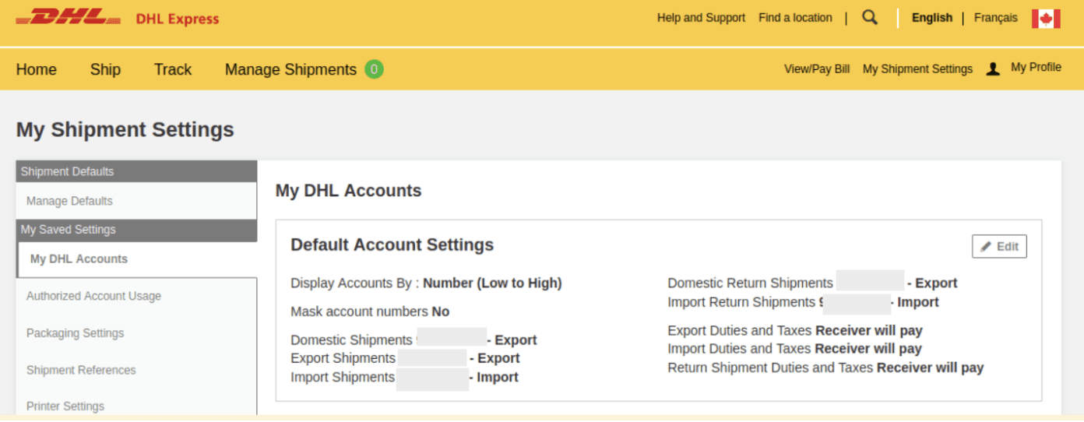Screen dimensions: 1084x422
Task: Click Default Account Settings heading
Action: pyautogui.click(x=392, y=244)
